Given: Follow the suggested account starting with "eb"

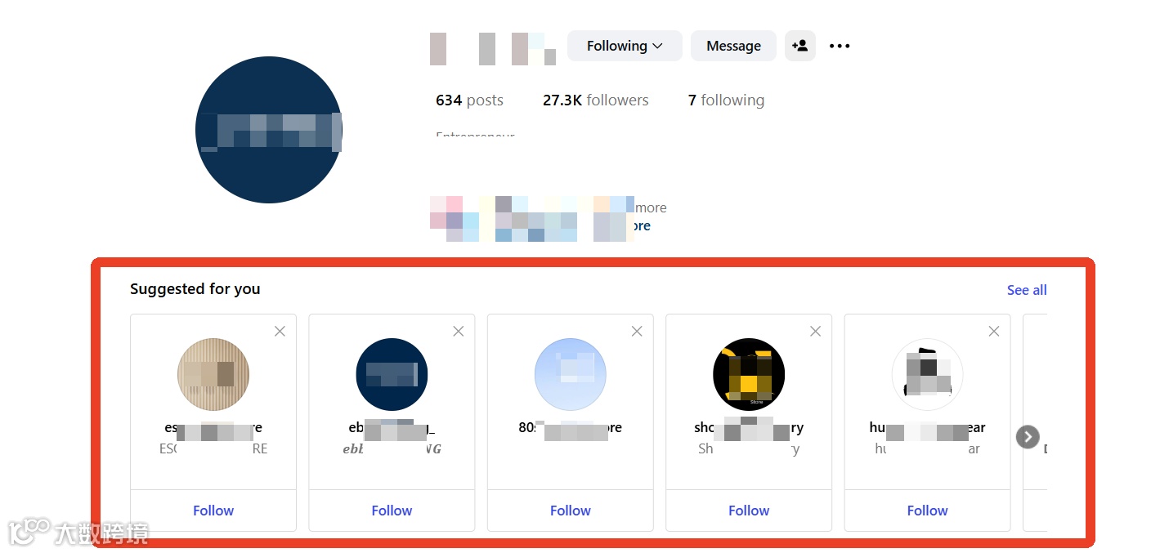Looking at the screenshot, I should 392,511.
